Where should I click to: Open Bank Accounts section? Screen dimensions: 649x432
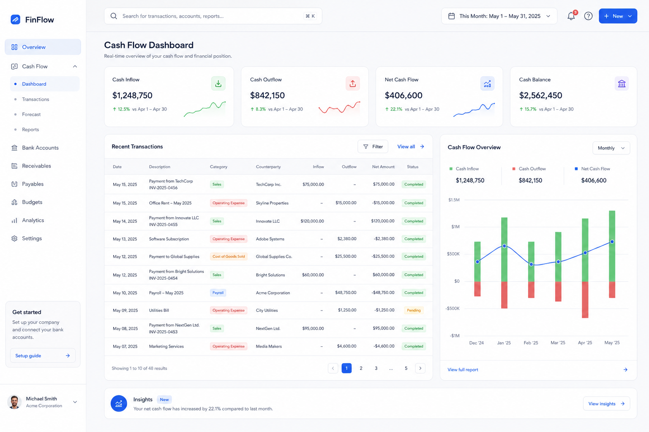[40, 148]
